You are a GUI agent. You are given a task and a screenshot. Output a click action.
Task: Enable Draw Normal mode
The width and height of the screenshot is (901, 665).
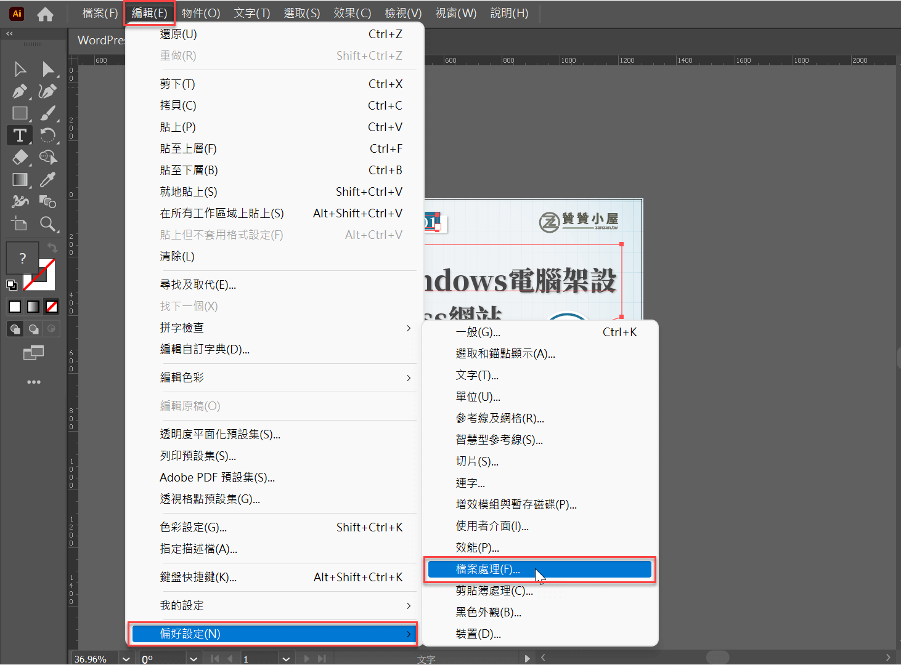point(15,329)
